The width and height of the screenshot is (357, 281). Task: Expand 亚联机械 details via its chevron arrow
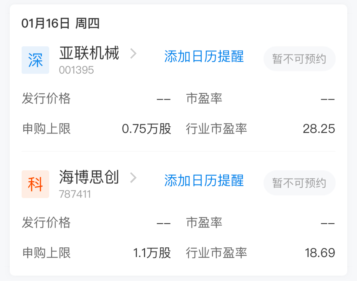[134, 54]
